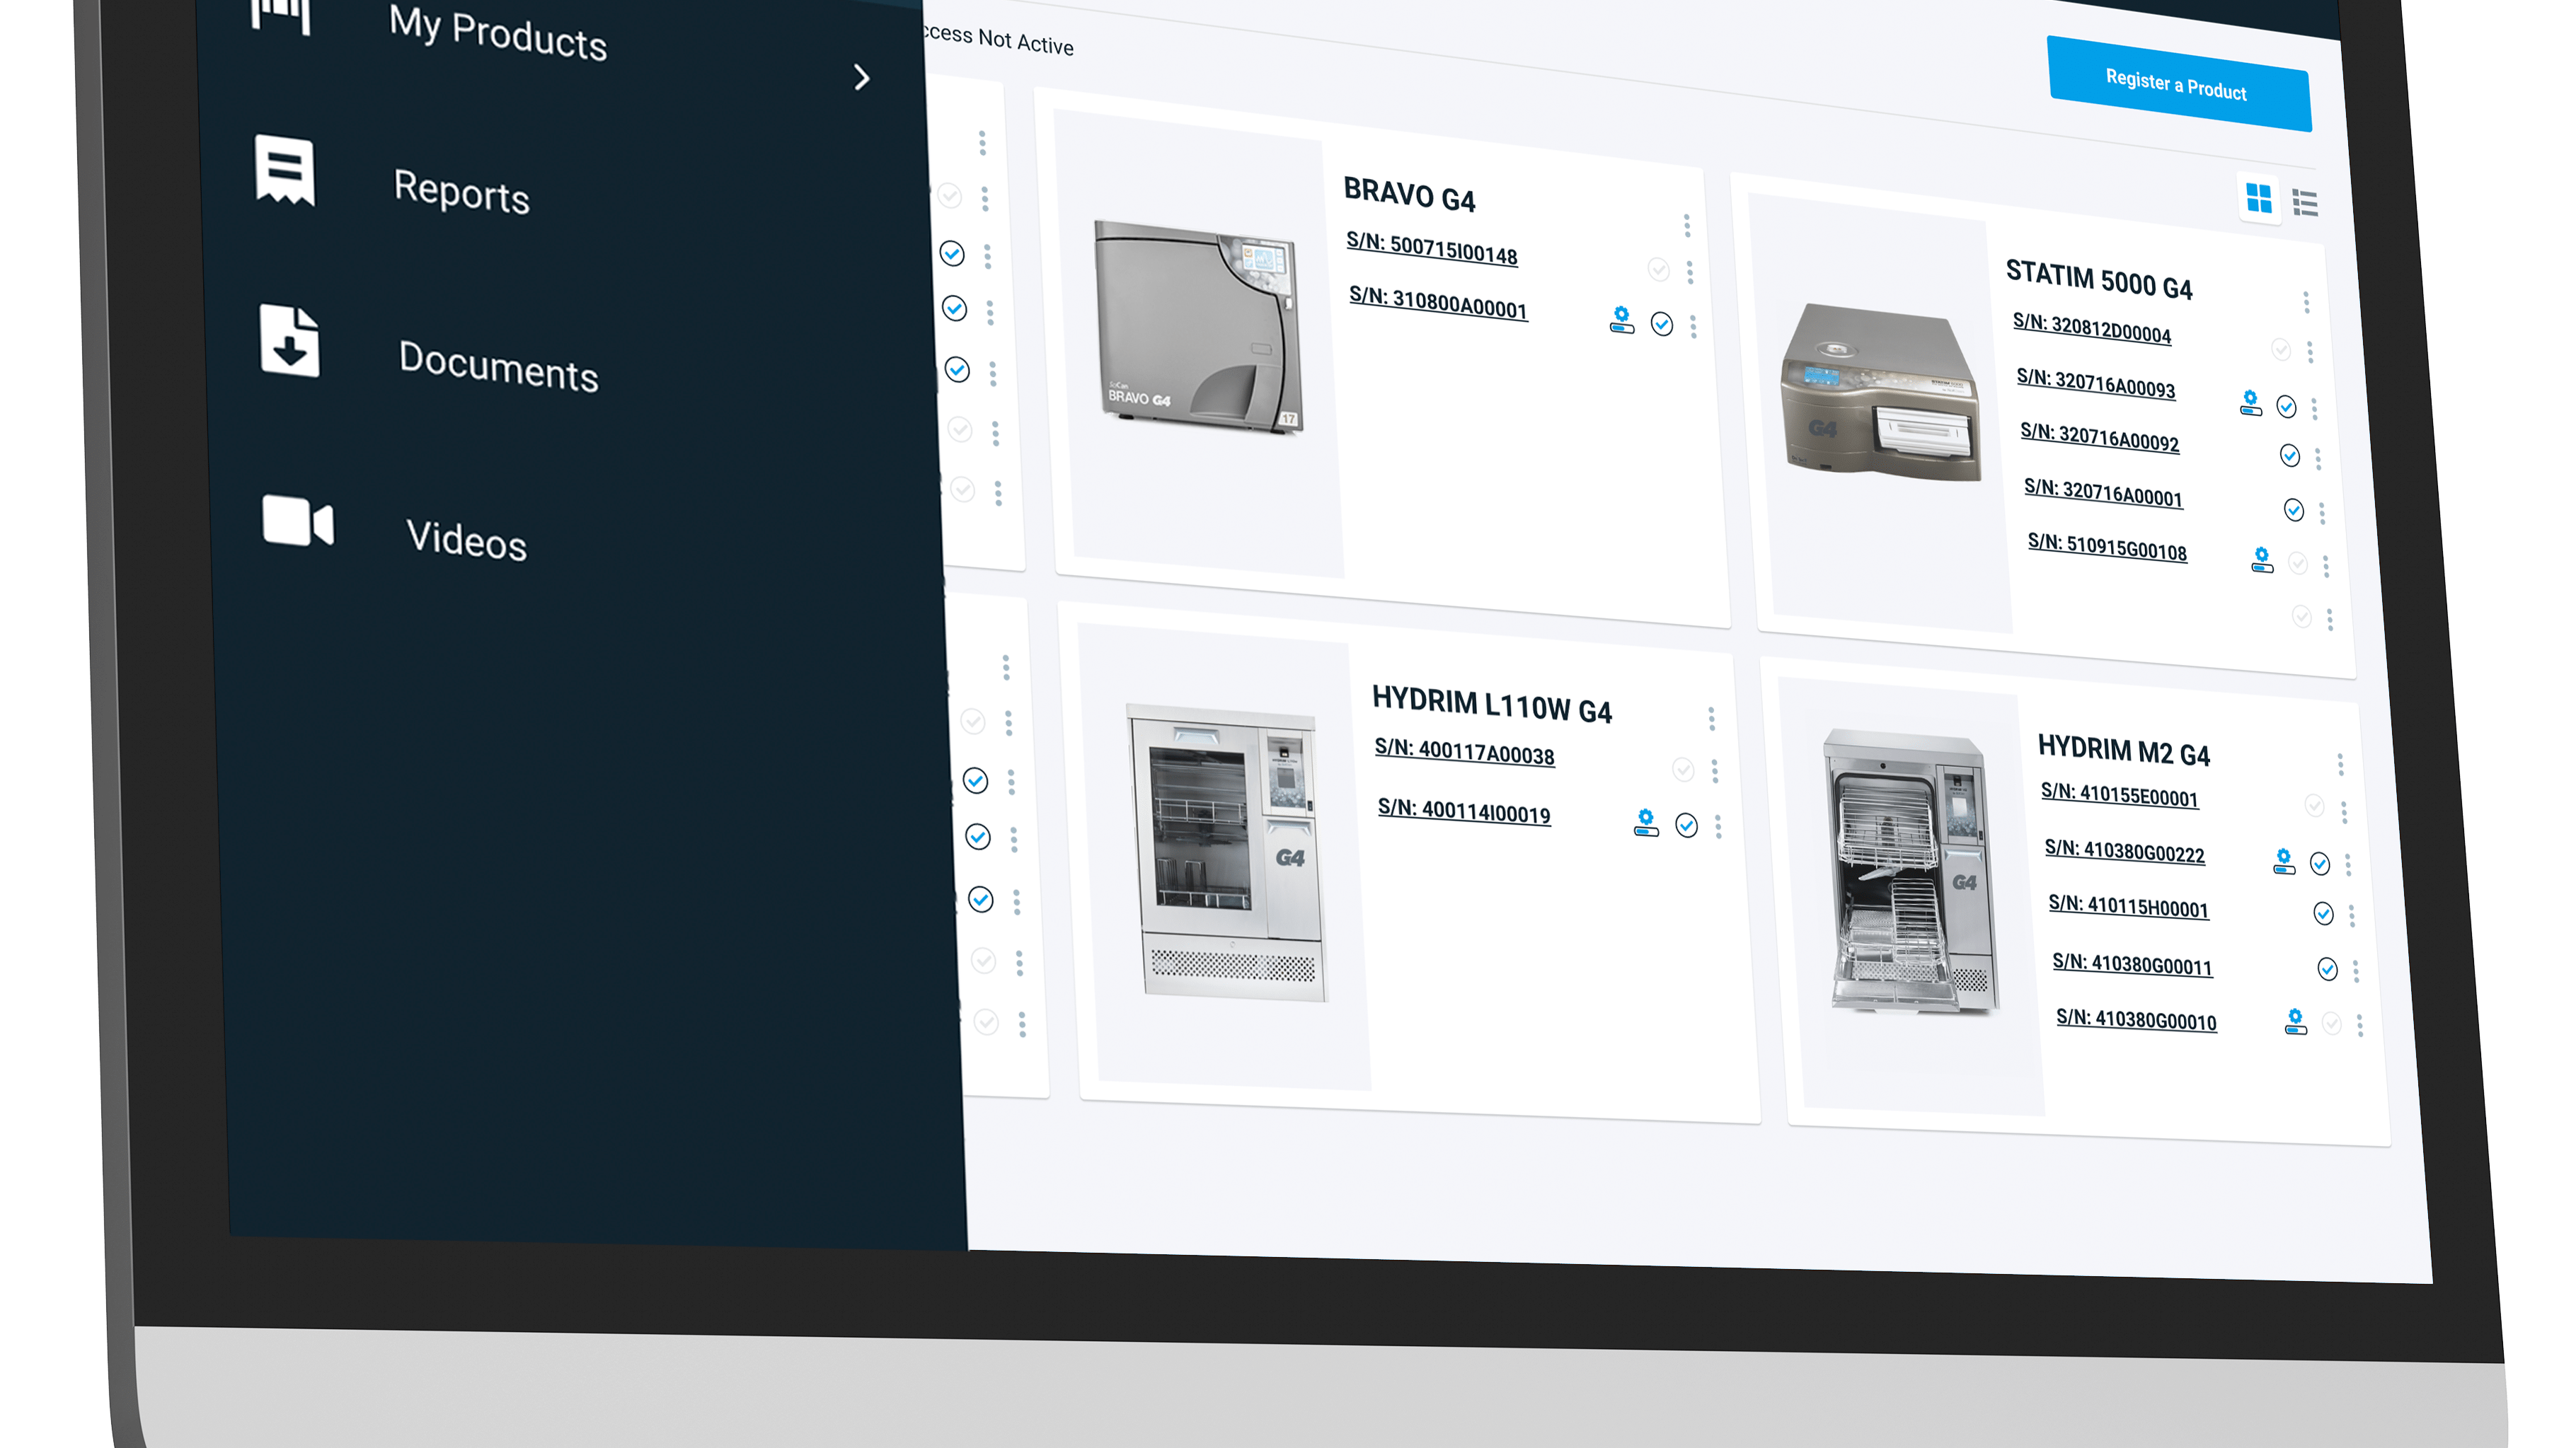Switch to list view layout

pos(2305,203)
